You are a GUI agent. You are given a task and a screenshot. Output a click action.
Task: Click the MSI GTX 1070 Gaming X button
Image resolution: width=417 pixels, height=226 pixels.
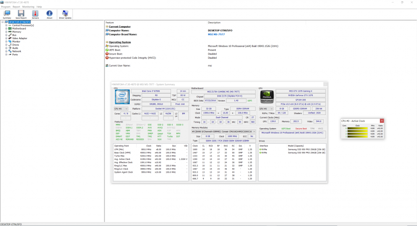(x=301, y=91)
